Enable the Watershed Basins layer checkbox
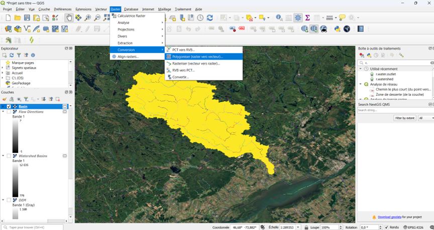Viewport: 434px width, 230px height. point(9,156)
